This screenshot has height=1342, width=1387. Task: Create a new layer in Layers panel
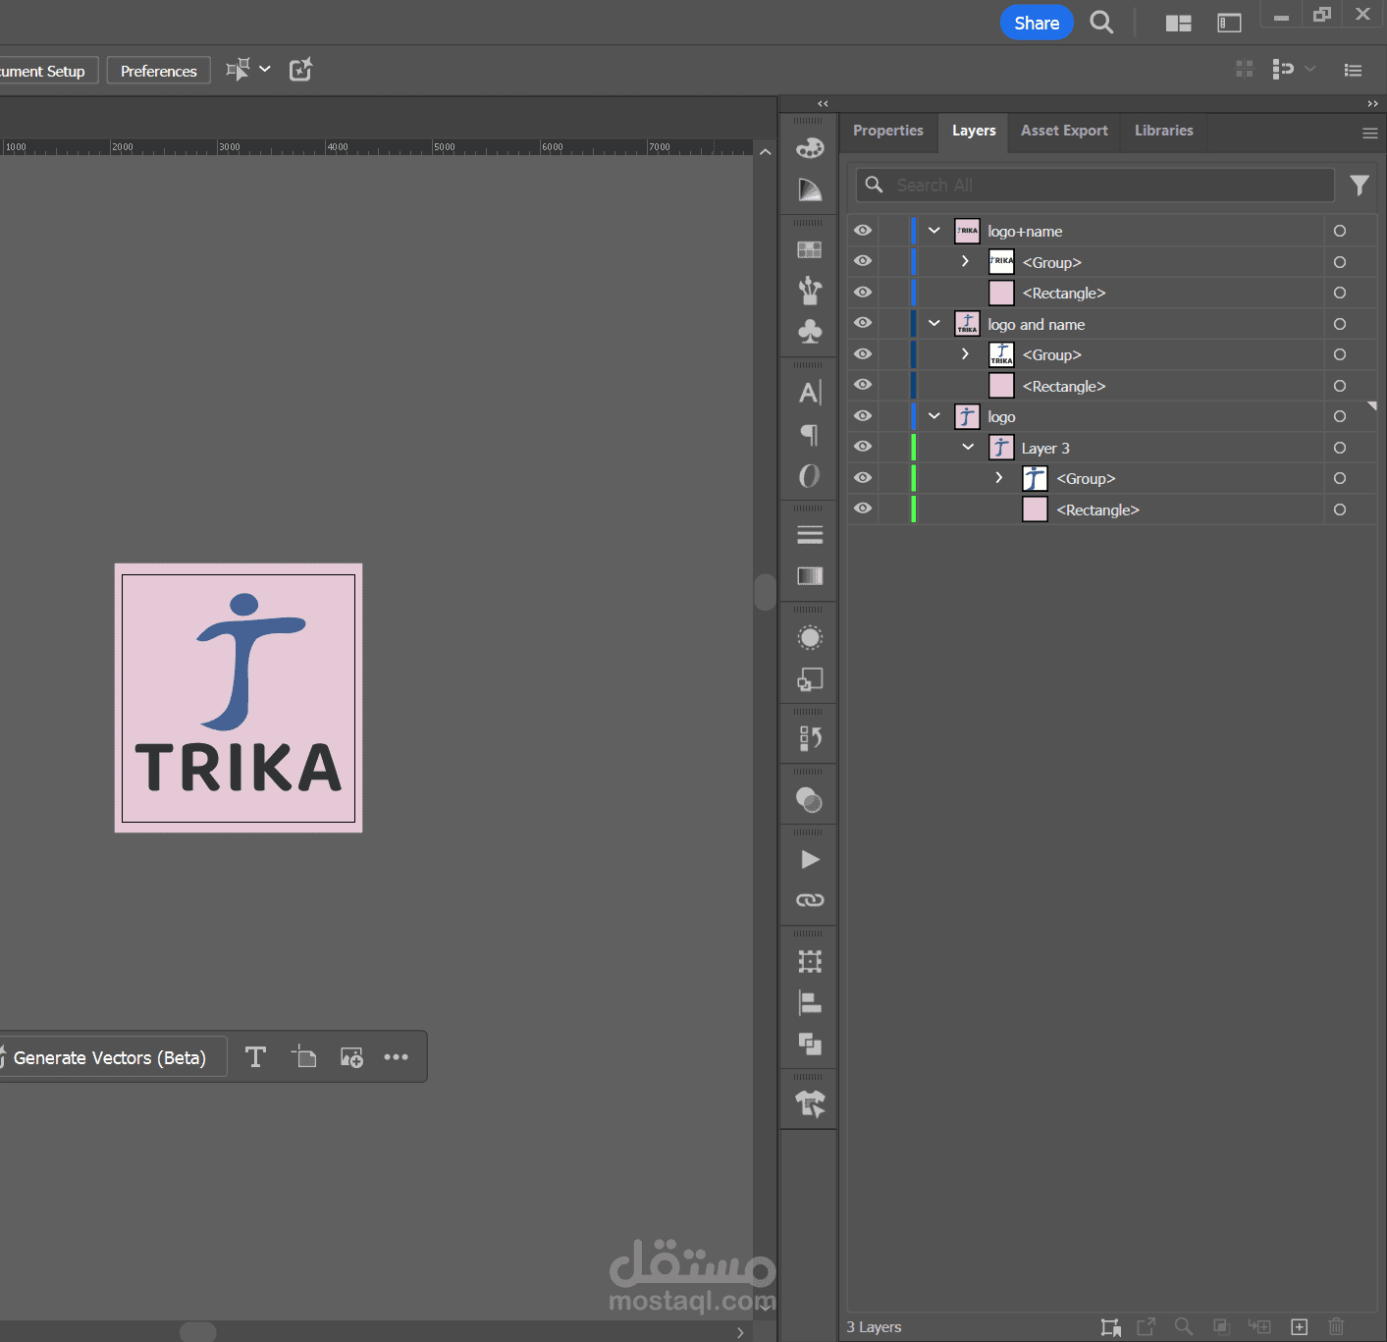(x=1299, y=1327)
